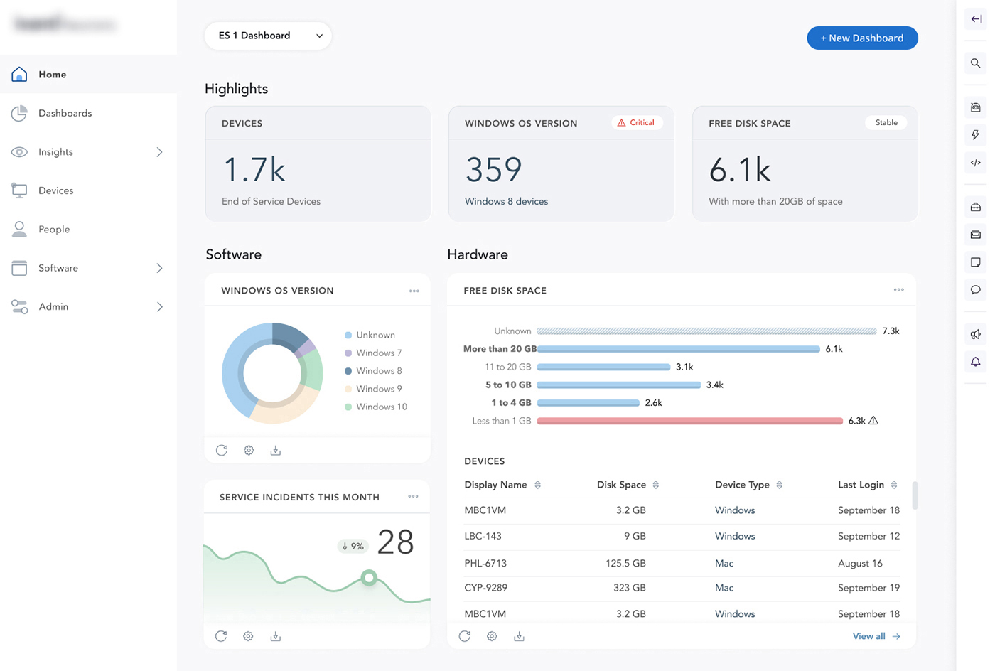Click View all link under devices table
The width and height of the screenshot is (995, 671).
(x=876, y=637)
